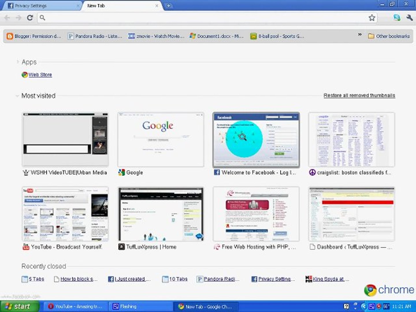
Task: Open craigslist boston classifieds thumbnail
Action: [352, 140]
